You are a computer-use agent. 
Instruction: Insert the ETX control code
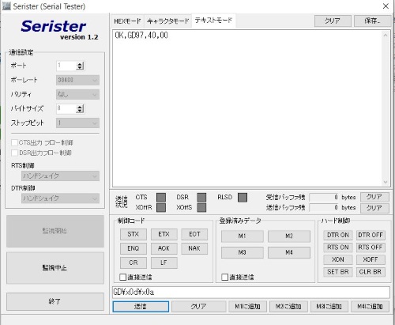[164, 234]
